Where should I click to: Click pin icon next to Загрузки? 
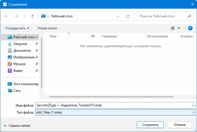[37, 44]
